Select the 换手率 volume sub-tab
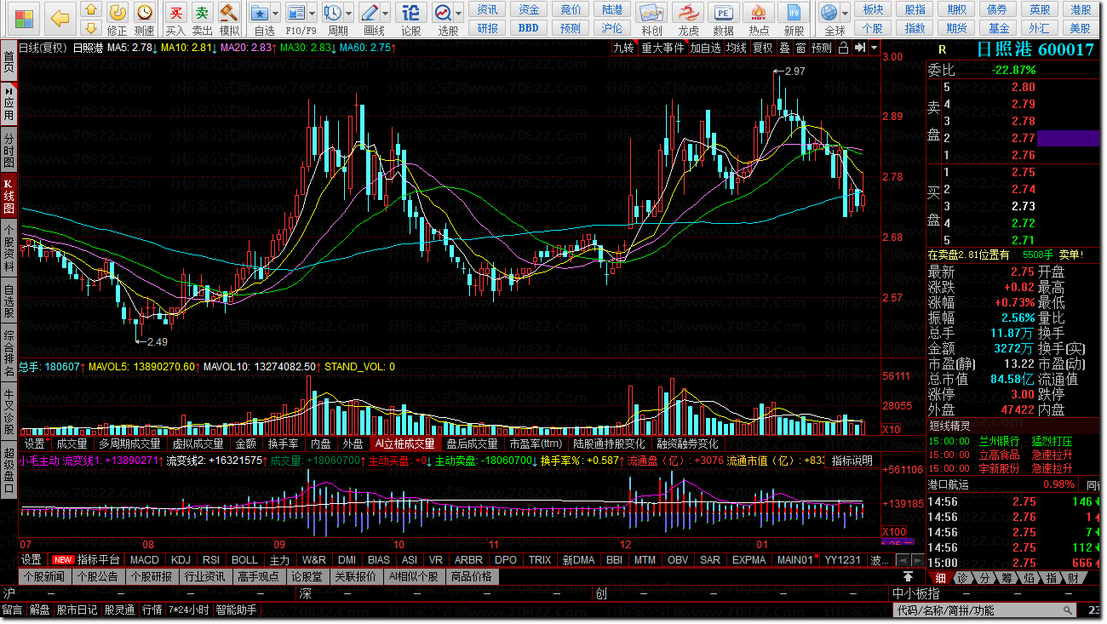 pos(283,444)
